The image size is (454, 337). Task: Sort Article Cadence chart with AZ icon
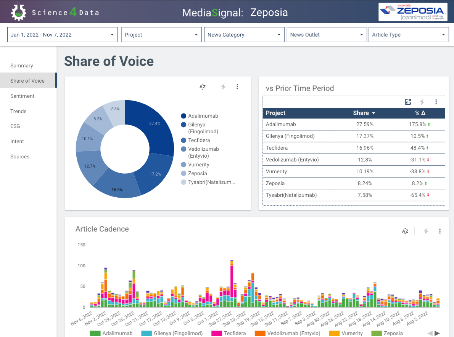pos(405,231)
